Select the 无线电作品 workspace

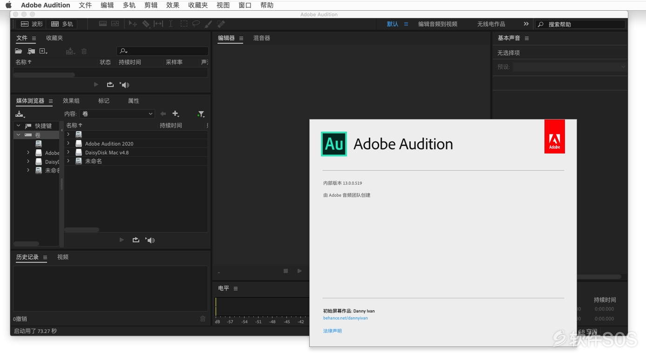(491, 24)
